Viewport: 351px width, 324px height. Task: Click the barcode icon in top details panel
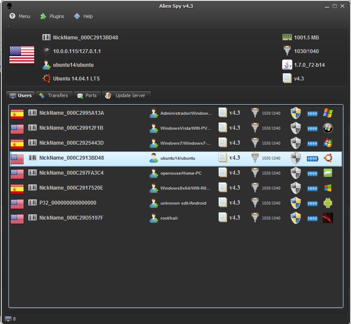[46, 37]
